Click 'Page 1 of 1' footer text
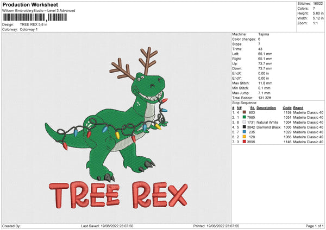 (x=315, y=226)
